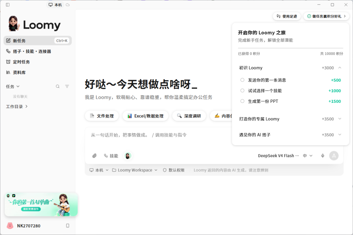Open the 本机 location dropdown below input
The height and width of the screenshot is (235, 353).
99,170
